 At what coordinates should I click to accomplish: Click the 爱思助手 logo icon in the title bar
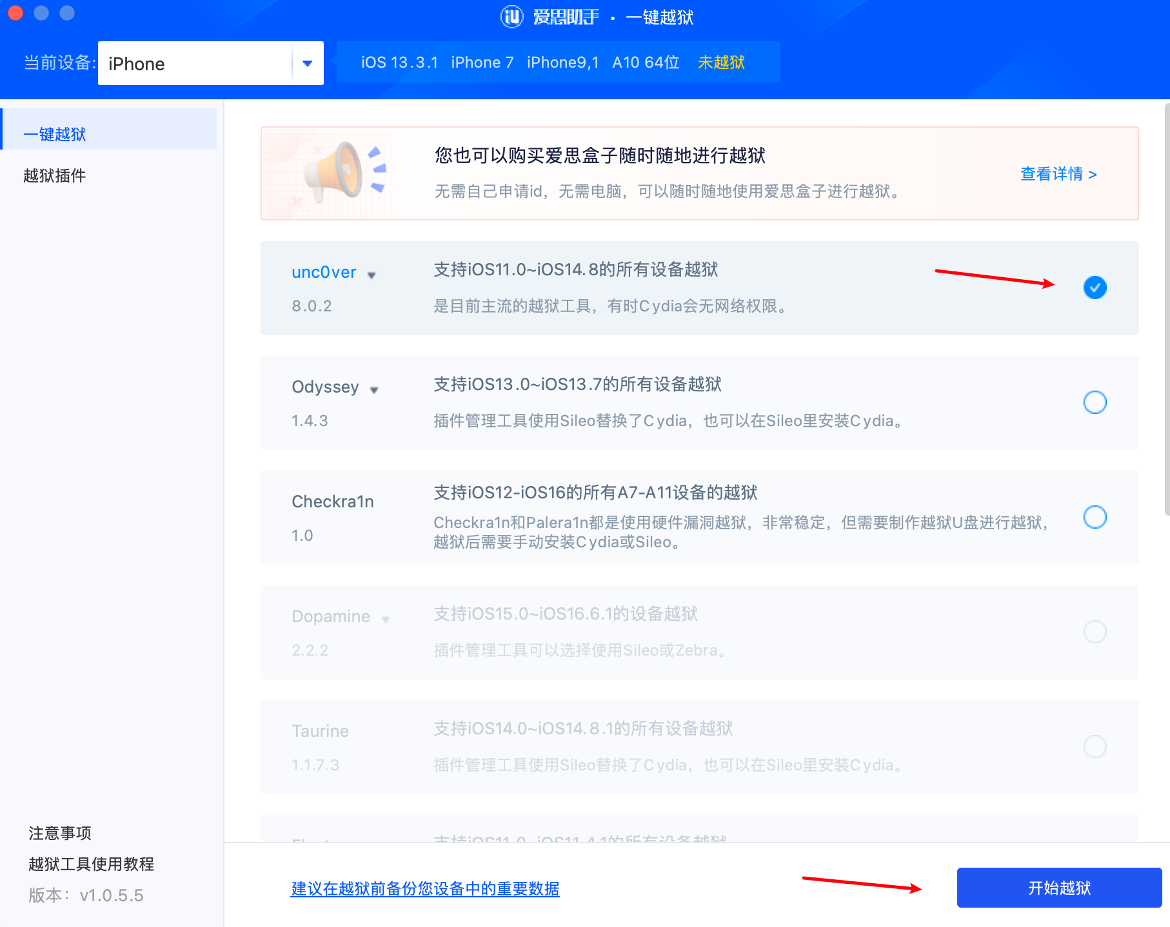click(512, 17)
